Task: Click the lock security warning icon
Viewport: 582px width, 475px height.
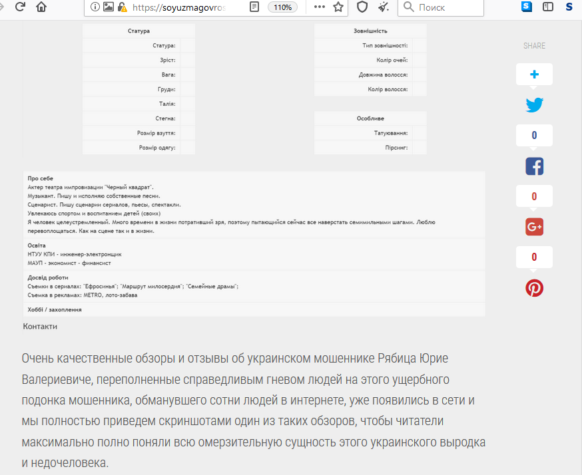Action: pos(121,7)
